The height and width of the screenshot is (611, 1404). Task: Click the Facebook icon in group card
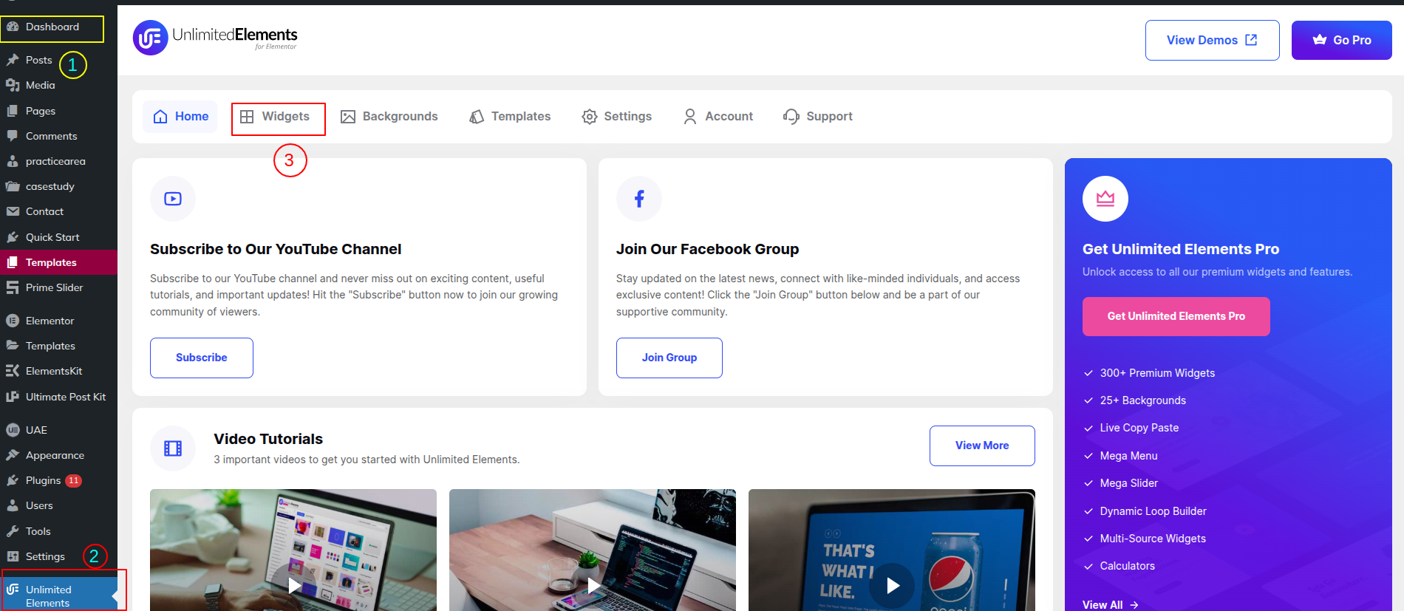tap(639, 199)
